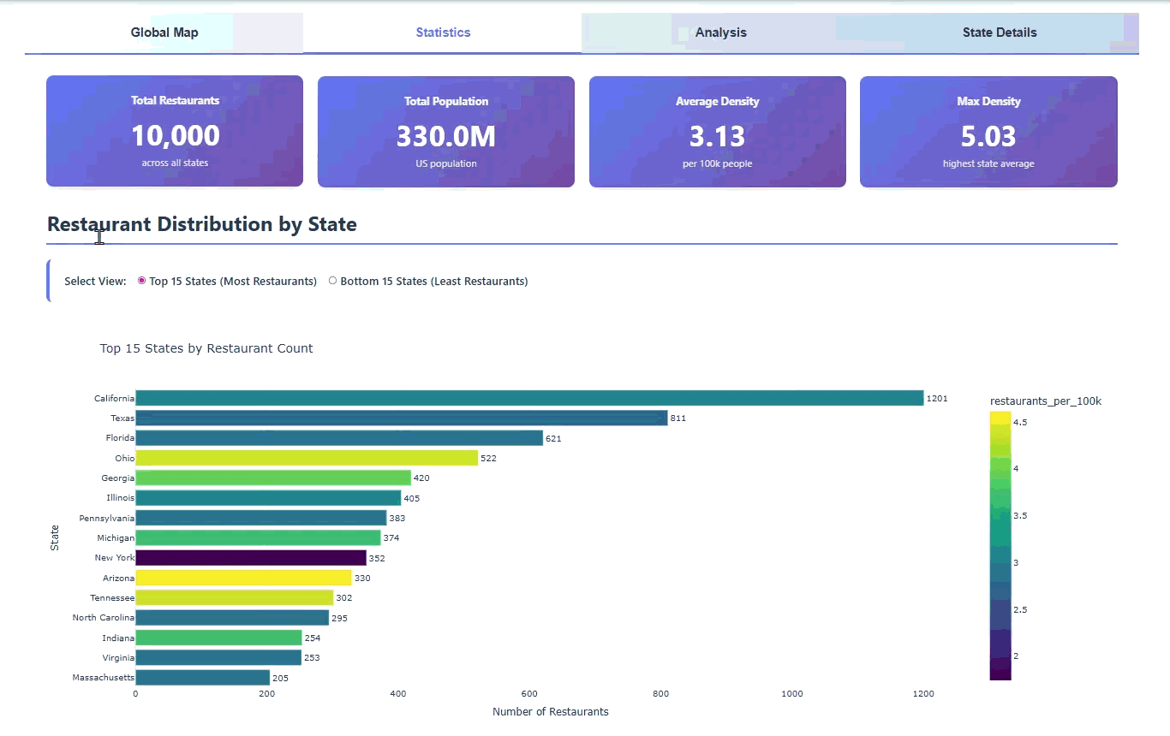Click the Total Population stat card

(445, 131)
